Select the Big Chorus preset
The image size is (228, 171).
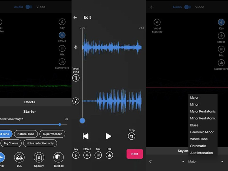(x=11, y=143)
